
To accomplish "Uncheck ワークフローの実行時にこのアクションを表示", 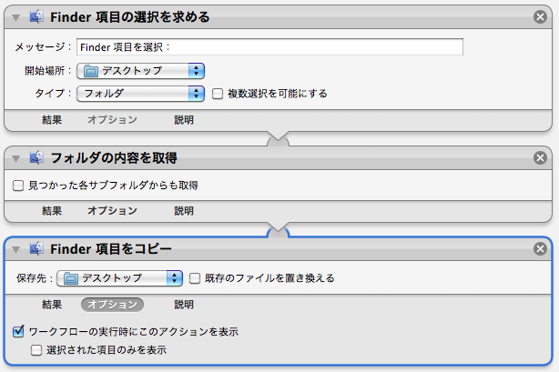I will pos(19,332).
